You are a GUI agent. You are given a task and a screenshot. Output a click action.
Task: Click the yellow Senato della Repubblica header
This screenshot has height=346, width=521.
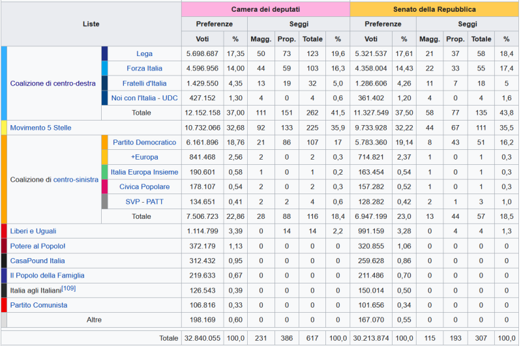434,10
